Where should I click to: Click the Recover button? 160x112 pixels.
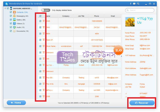pos(142,103)
